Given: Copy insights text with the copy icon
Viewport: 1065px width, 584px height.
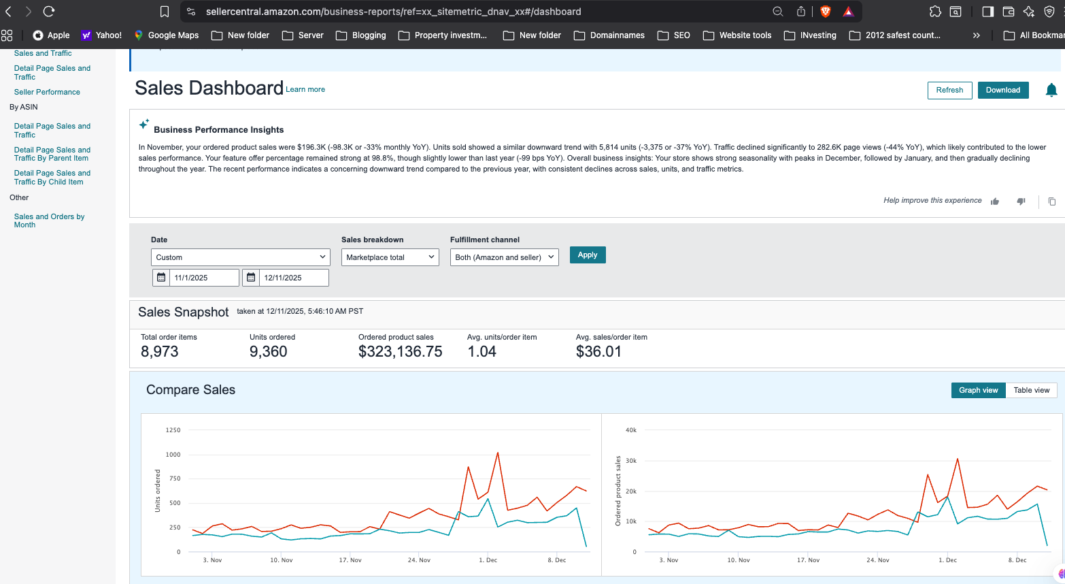Looking at the screenshot, I should tap(1051, 201).
